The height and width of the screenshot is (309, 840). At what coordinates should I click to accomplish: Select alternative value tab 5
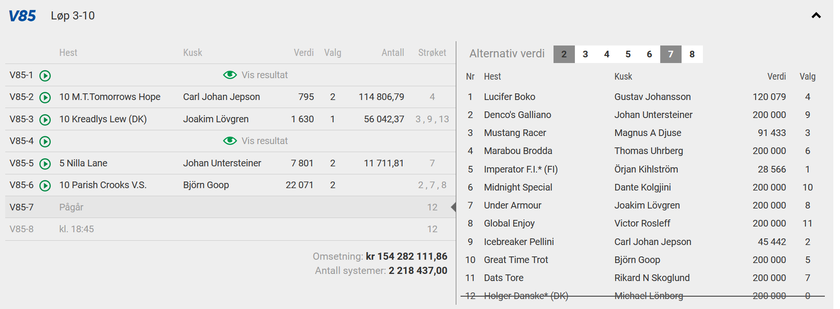pyautogui.click(x=628, y=54)
